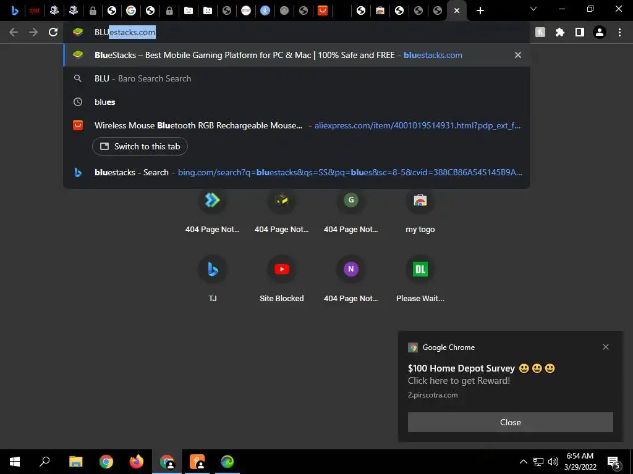Image resolution: width=633 pixels, height=474 pixels.
Task: Select the Wireless Mouse Bluetooth AliExpress suggestion
Action: 297,125
